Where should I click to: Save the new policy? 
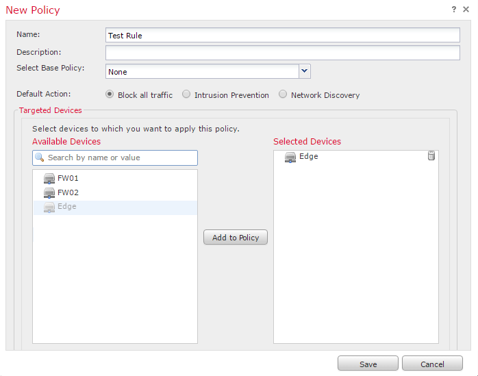point(368,364)
